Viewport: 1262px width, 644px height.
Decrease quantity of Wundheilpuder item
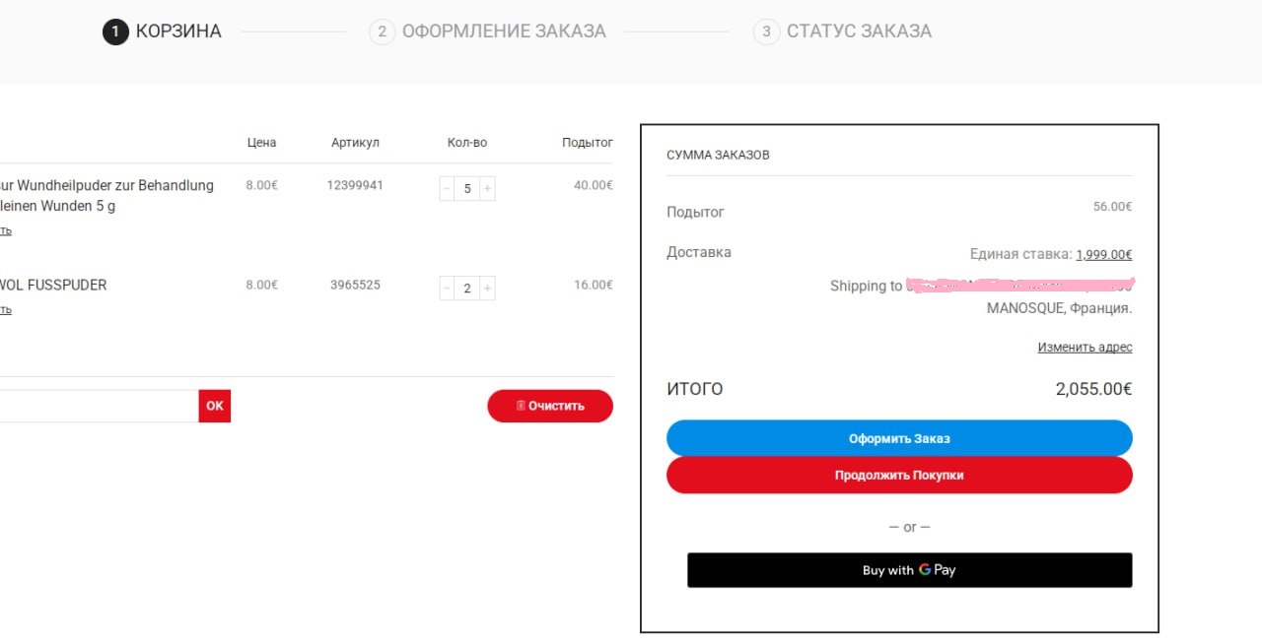(x=447, y=188)
